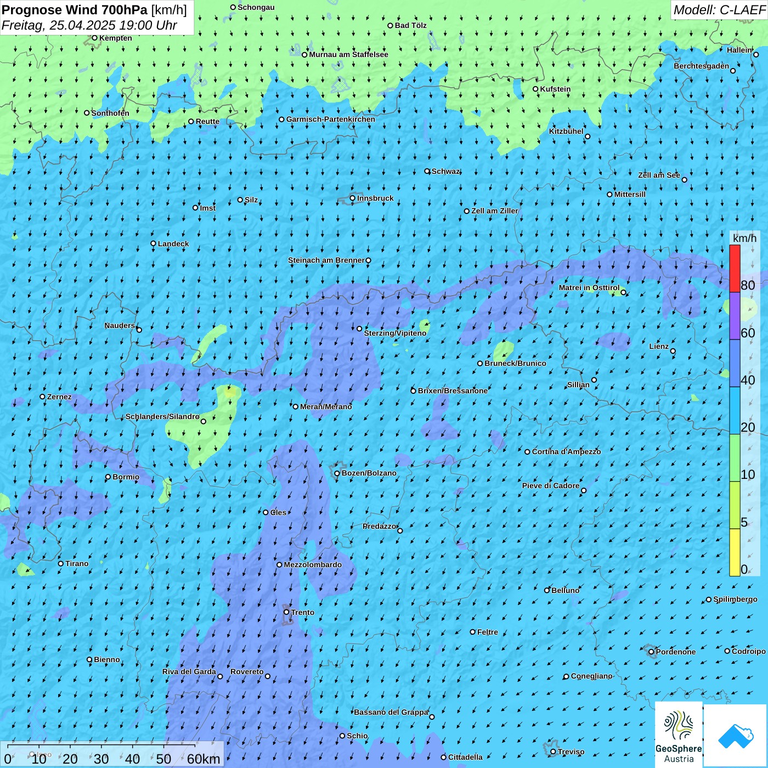Select the yellow 0–5 km/h legend color

click(735, 552)
